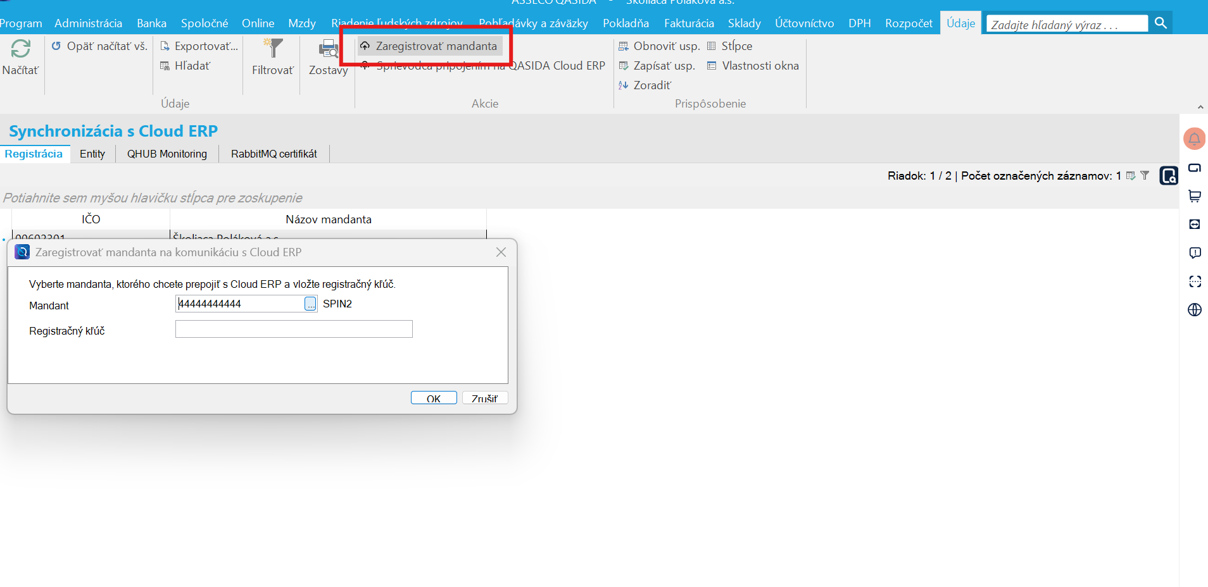Click OK in the registration dialog
The height and width of the screenshot is (587, 1208).
pyautogui.click(x=434, y=398)
